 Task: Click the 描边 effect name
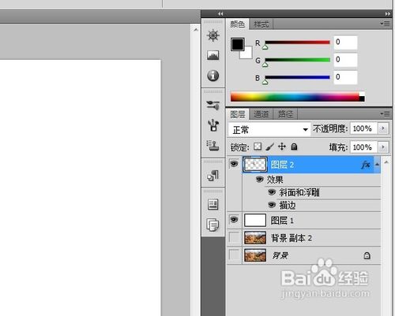[288, 205]
